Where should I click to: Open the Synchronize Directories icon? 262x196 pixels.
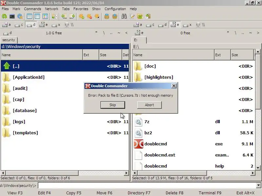pyautogui.click(x=140, y=16)
